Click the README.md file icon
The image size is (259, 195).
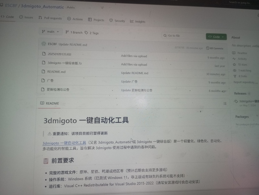(x=43, y=71)
